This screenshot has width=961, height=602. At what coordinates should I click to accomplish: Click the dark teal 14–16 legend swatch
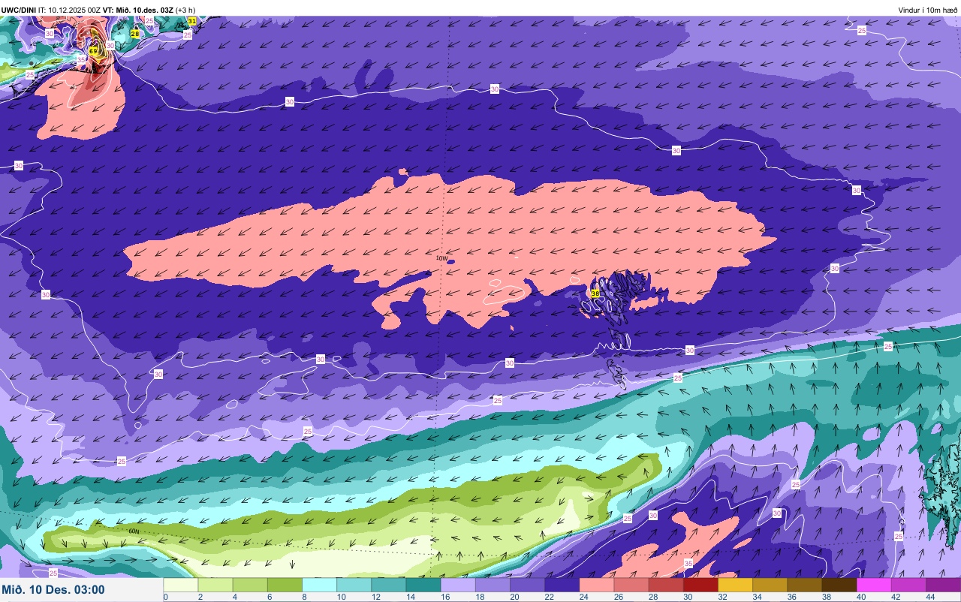point(423,584)
